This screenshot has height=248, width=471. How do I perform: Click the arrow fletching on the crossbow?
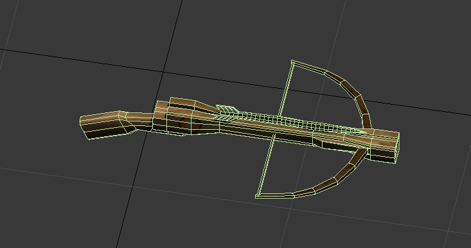(227, 113)
